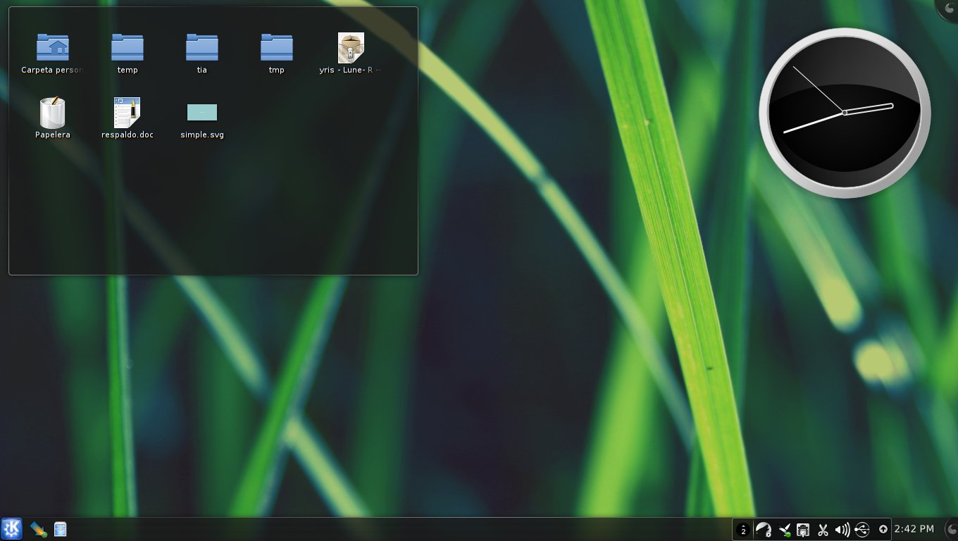This screenshot has height=541, width=958.
Task: Open the volume mixer speaker icon
Action: pos(842,530)
